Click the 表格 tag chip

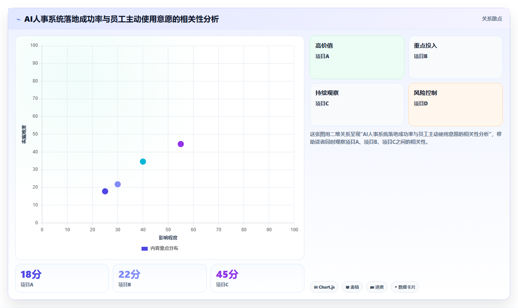point(352,287)
